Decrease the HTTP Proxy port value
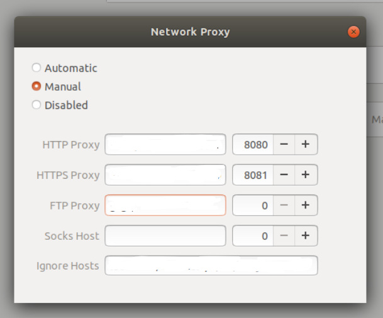Viewport: 383px width, 318px height. [x=284, y=145]
